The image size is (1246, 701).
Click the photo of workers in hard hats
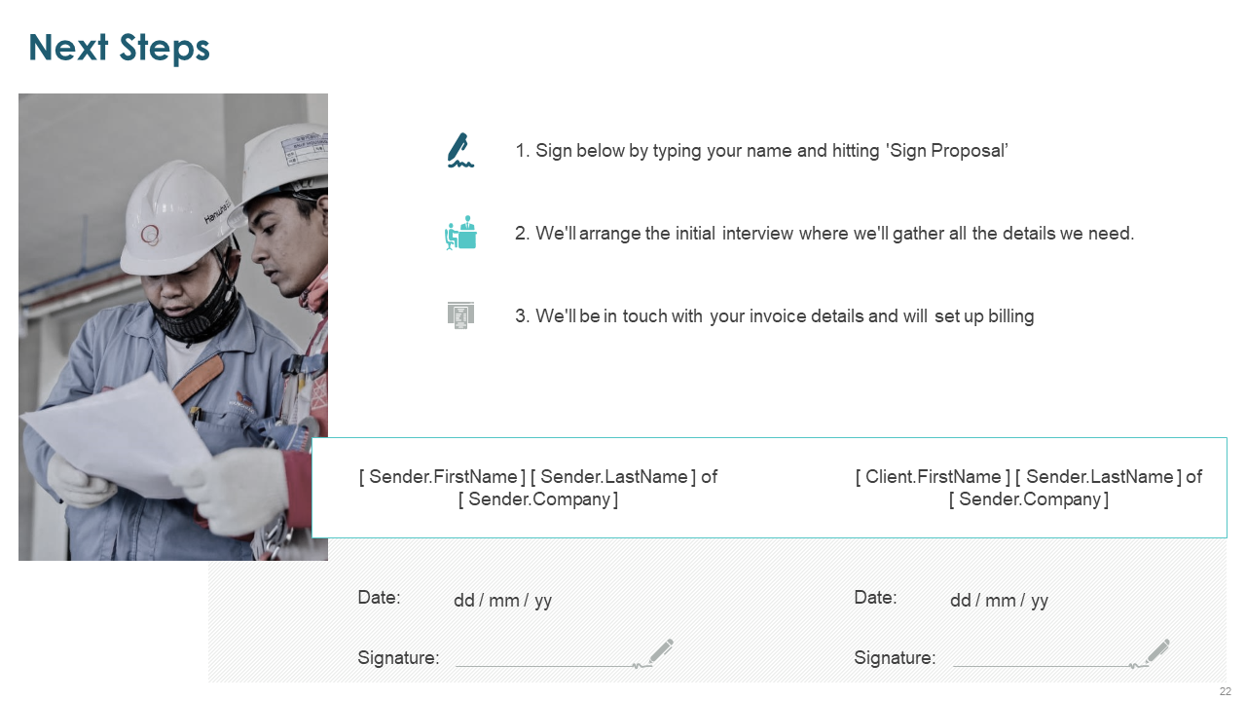(173, 327)
